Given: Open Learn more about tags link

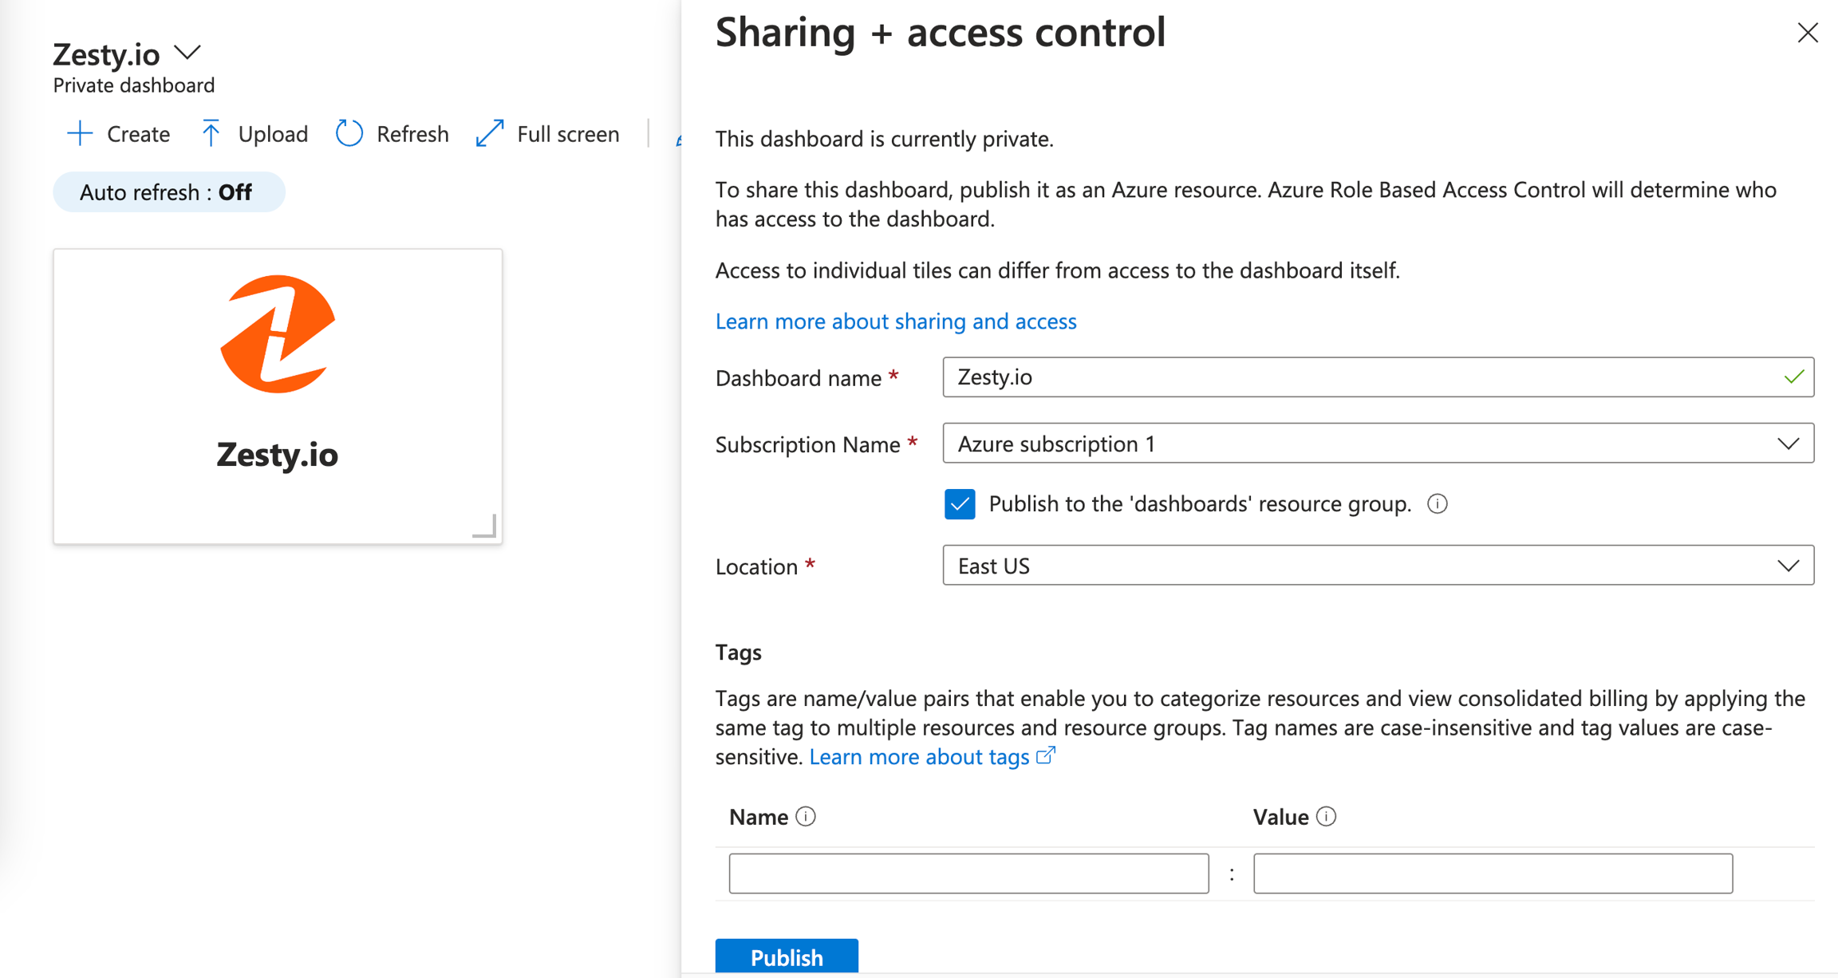Looking at the screenshot, I should coord(932,756).
